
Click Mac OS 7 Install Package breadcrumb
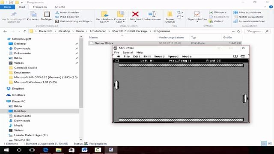(130, 31)
